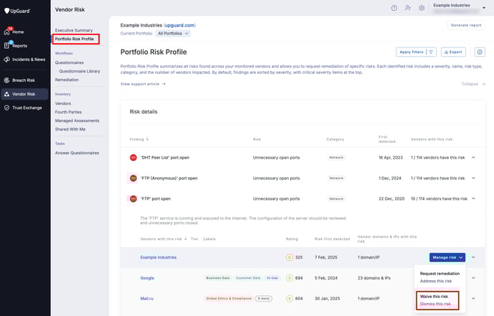Click the '5 more' labels pill

pos(264,298)
